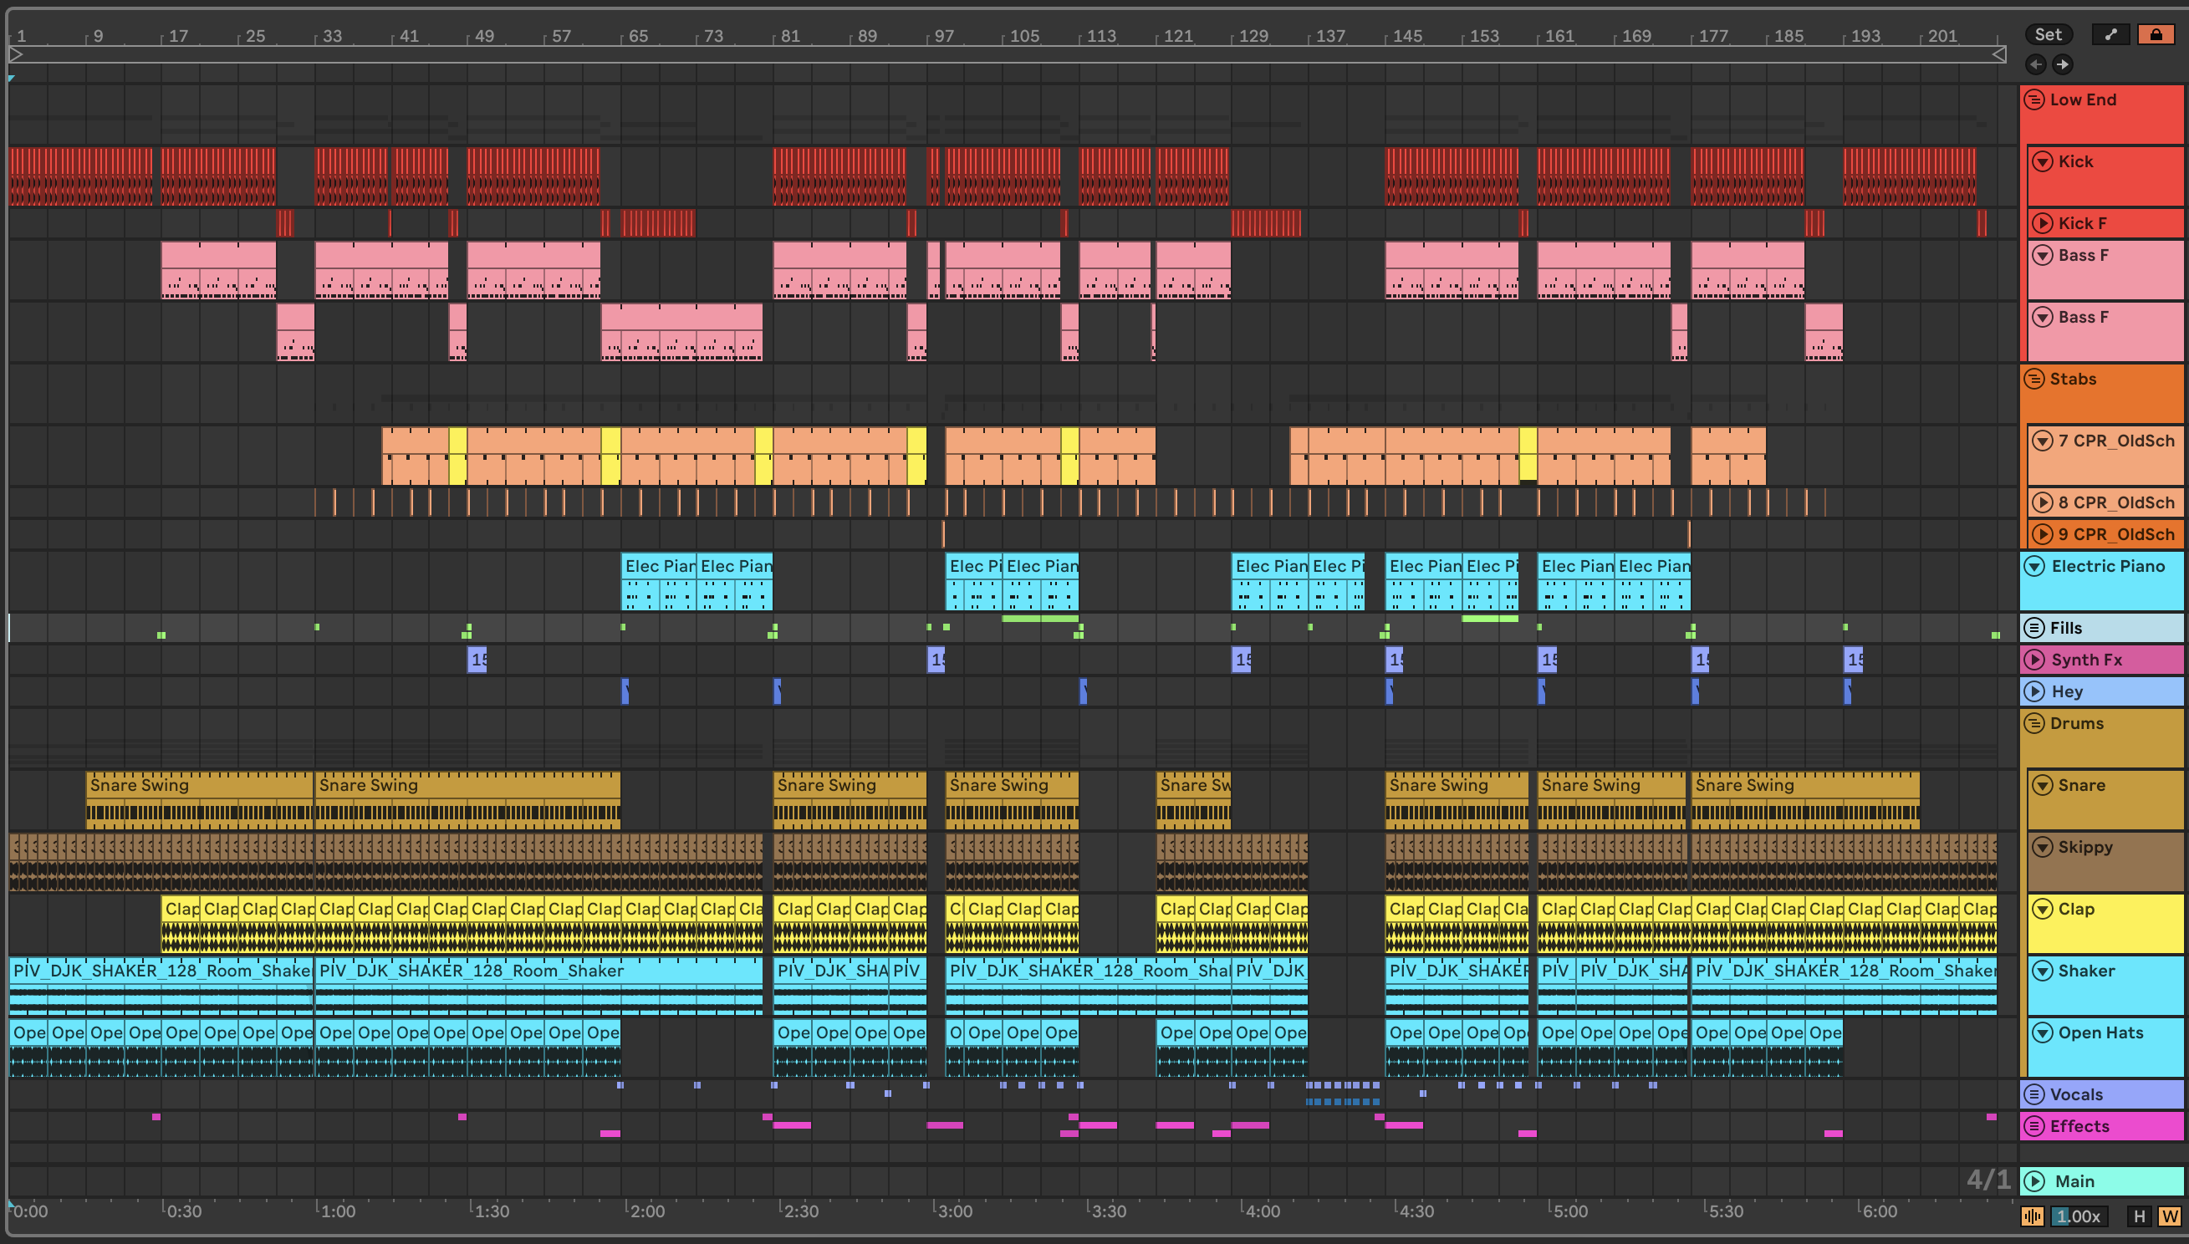
Task: Unfold the Synth Fx track
Action: [2035, 660]
